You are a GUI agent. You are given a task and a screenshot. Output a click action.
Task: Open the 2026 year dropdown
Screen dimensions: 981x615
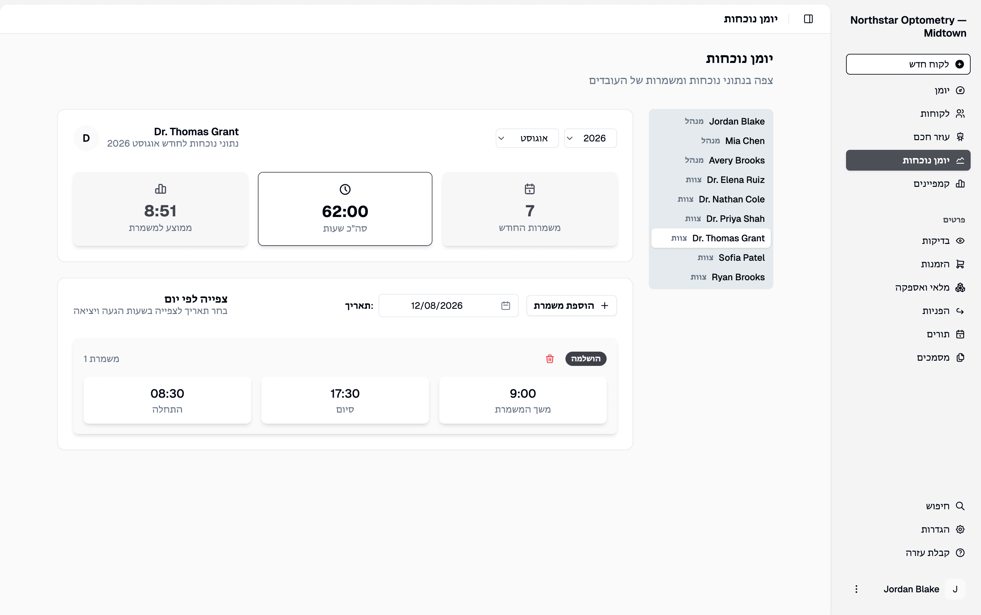point(590,138)
